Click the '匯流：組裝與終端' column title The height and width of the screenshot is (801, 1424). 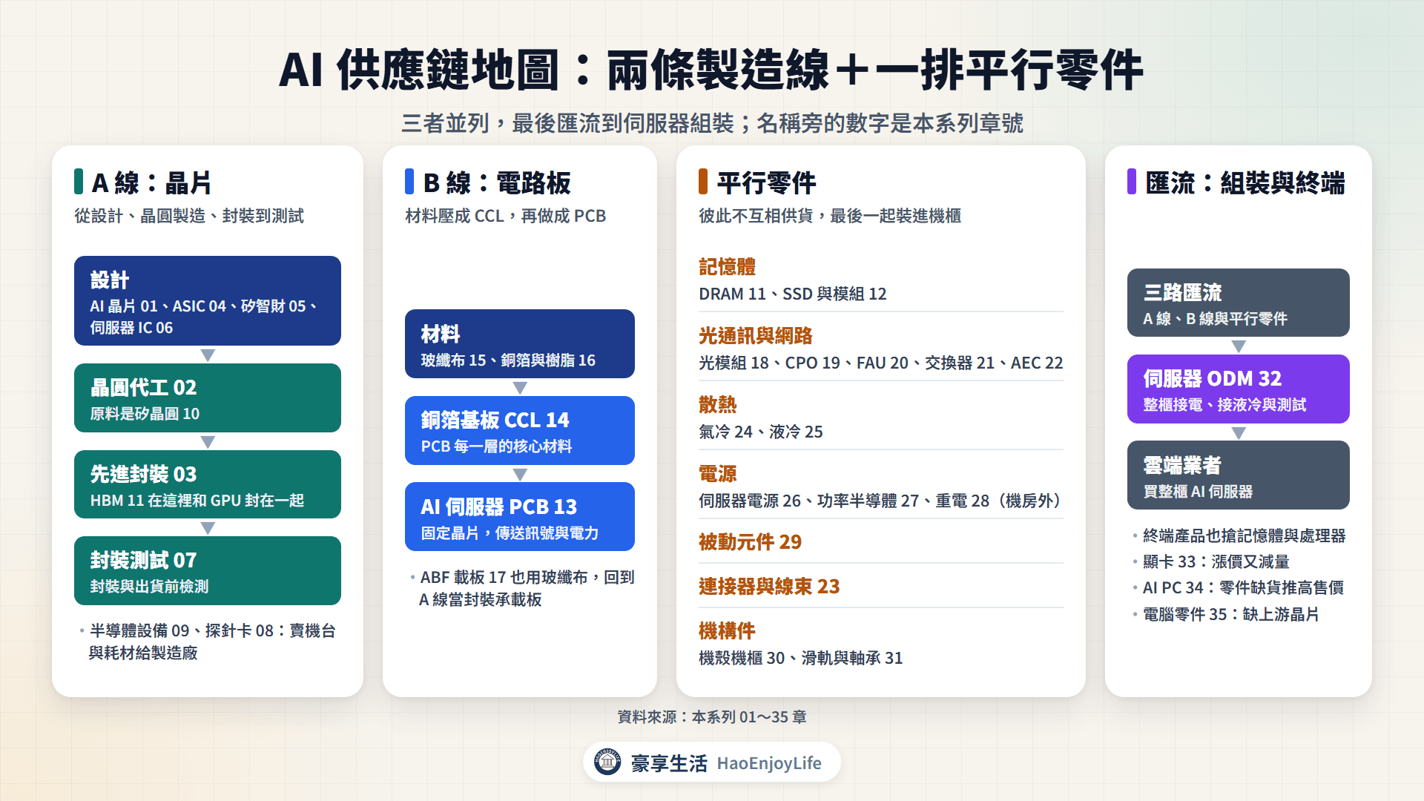pos(1245,182)
